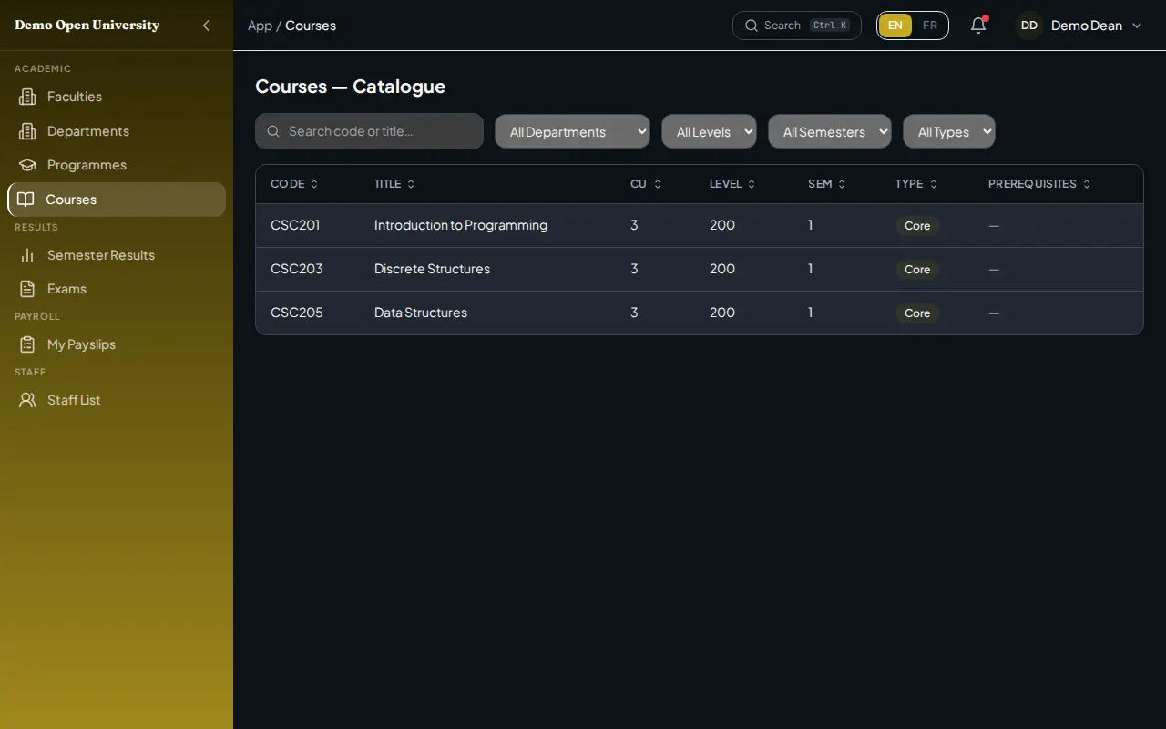Go to Programmes in the sidebar
Screen dimensions: 1166x729
coord(117,165)
